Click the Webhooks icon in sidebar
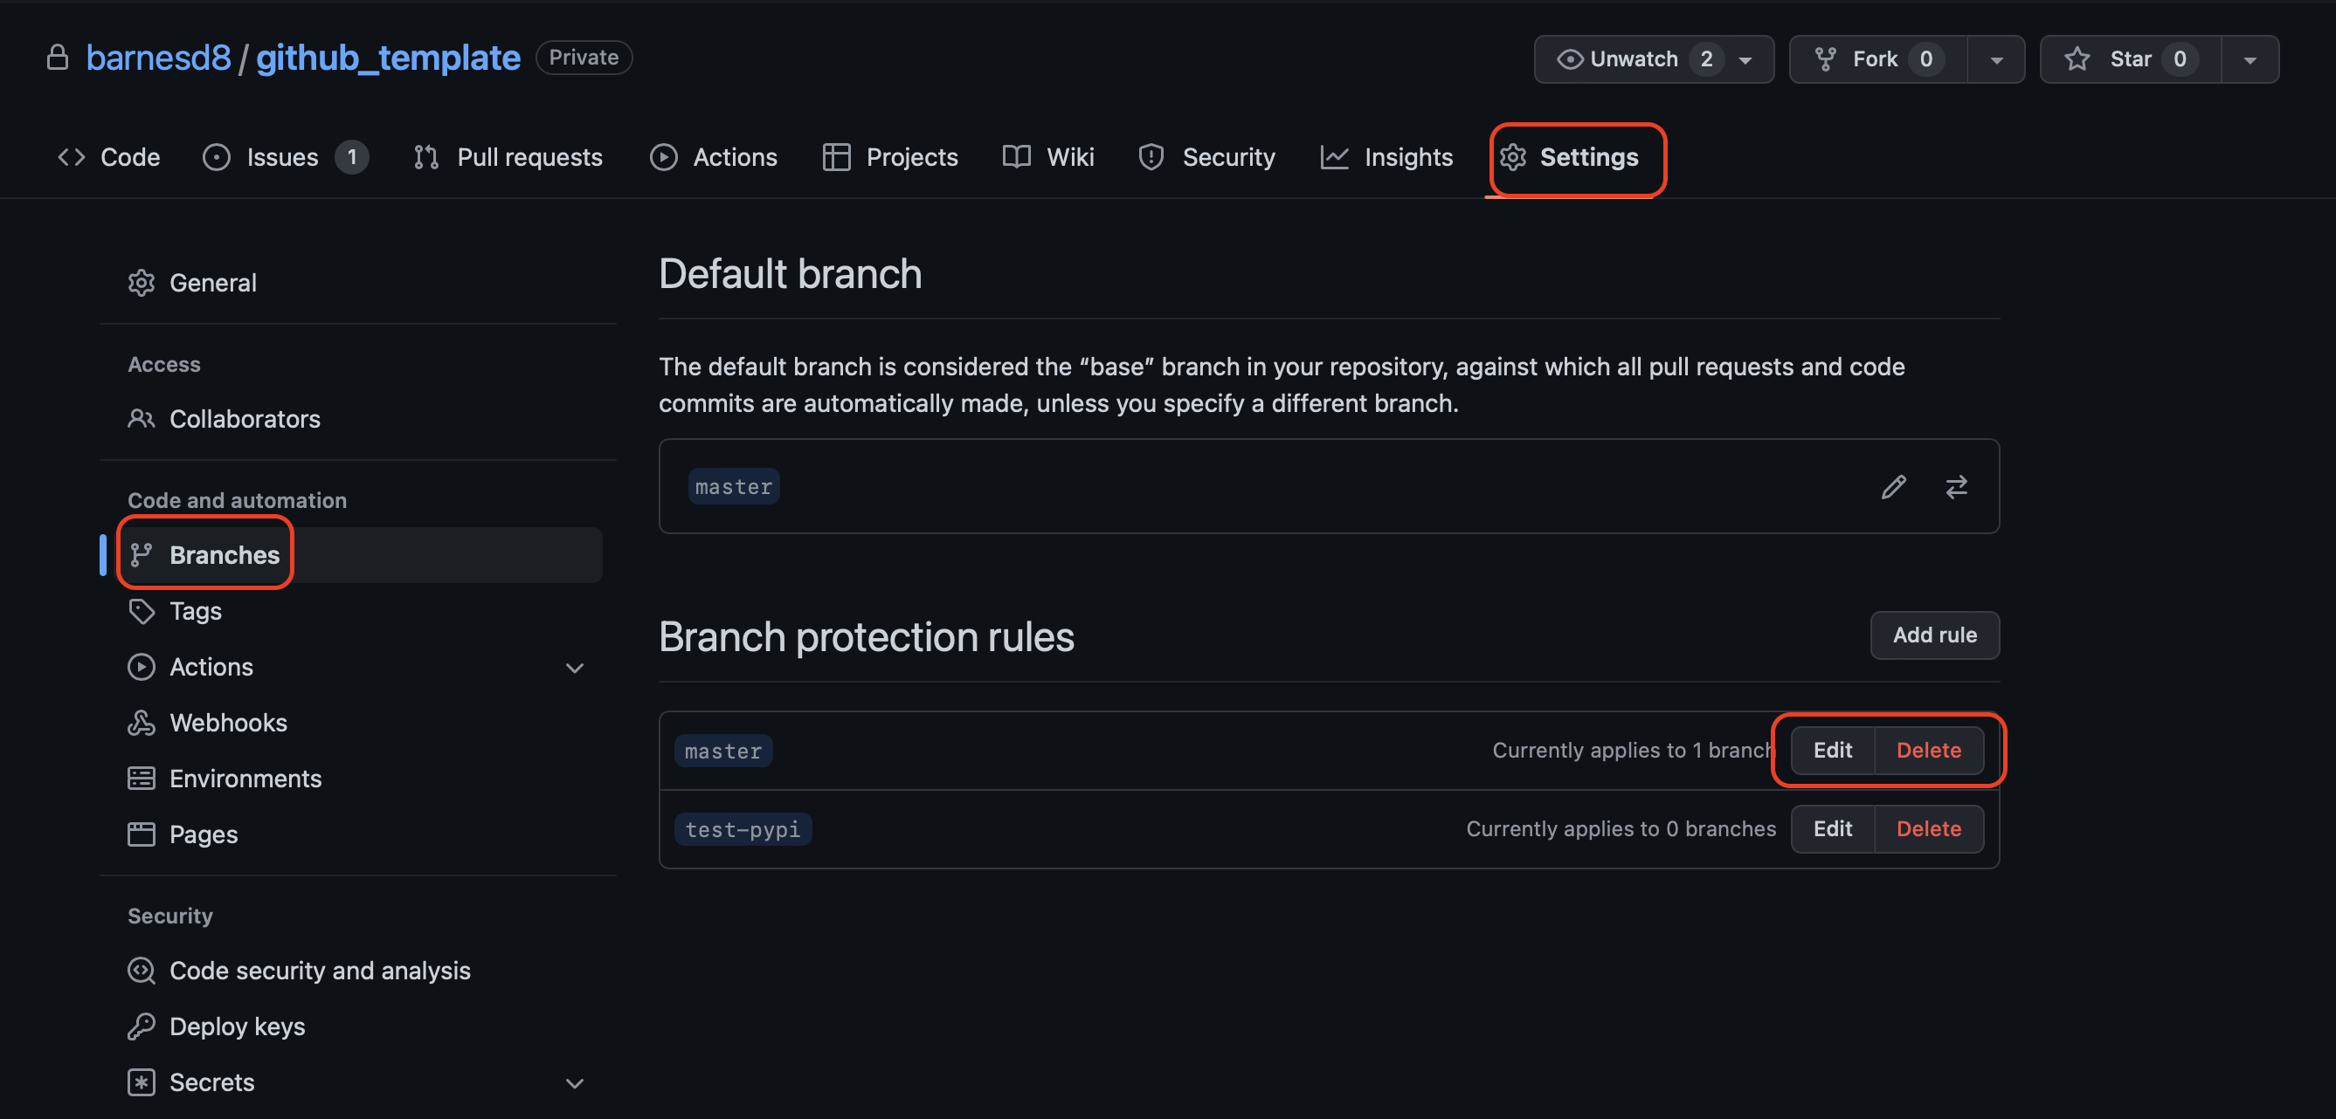Viewport: 2336px width, 1119px height. [141, 722]
